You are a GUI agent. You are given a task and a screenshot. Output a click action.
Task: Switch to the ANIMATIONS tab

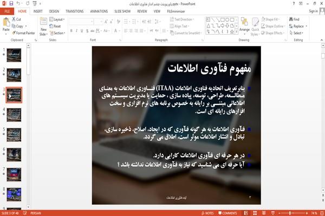[x=99, y=11]
